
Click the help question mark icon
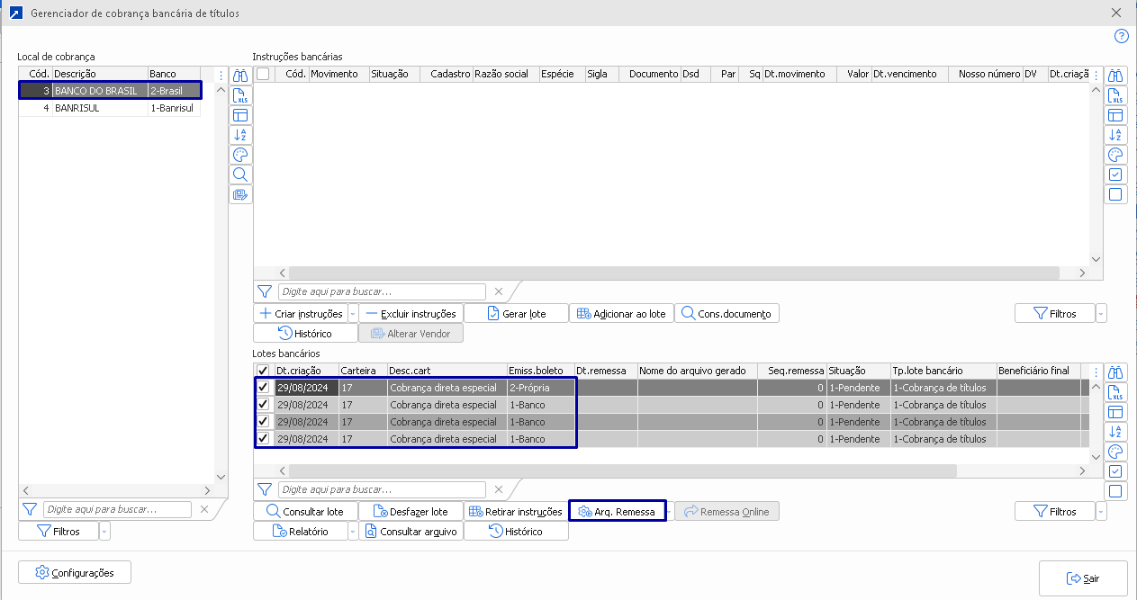click(1121, 37)
